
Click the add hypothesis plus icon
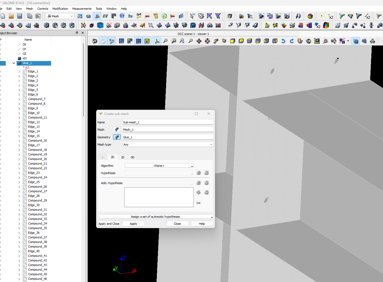[x=198, y=193]
